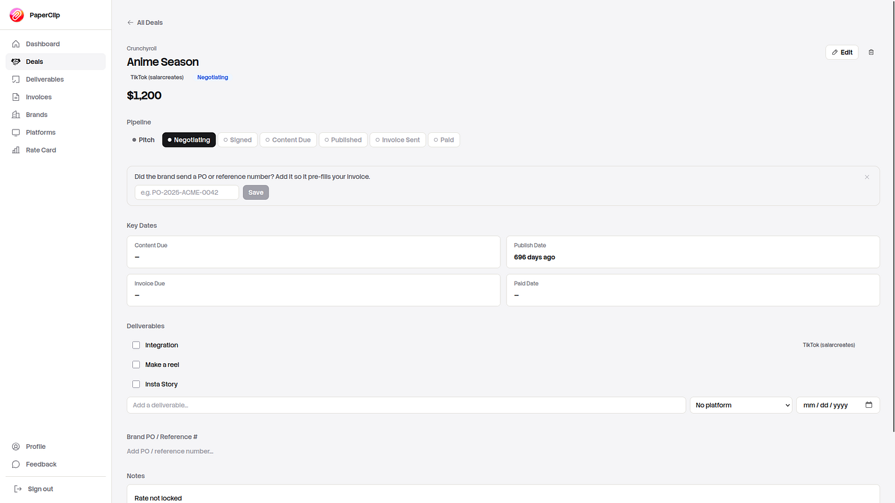Check the Integration deliverable checkbox

click(136, 345)
